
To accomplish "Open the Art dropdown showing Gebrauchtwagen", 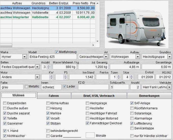I will [106, 57].
